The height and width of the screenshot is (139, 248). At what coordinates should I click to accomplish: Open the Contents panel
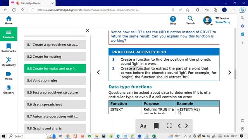[x=9, y=34]
